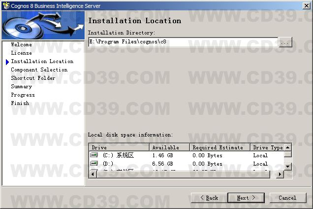313x209 pixels.
Task: Select Component Selection step in sidebar
Action: click(39, 70)
